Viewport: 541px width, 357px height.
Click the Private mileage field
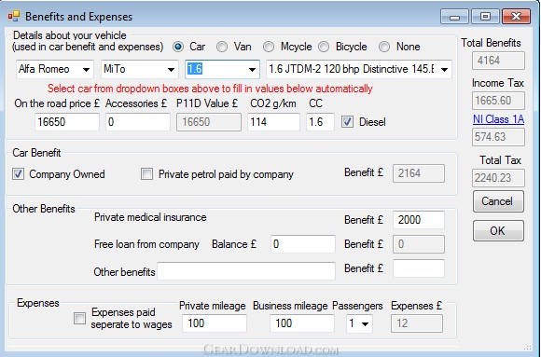[x=215, y=323]
